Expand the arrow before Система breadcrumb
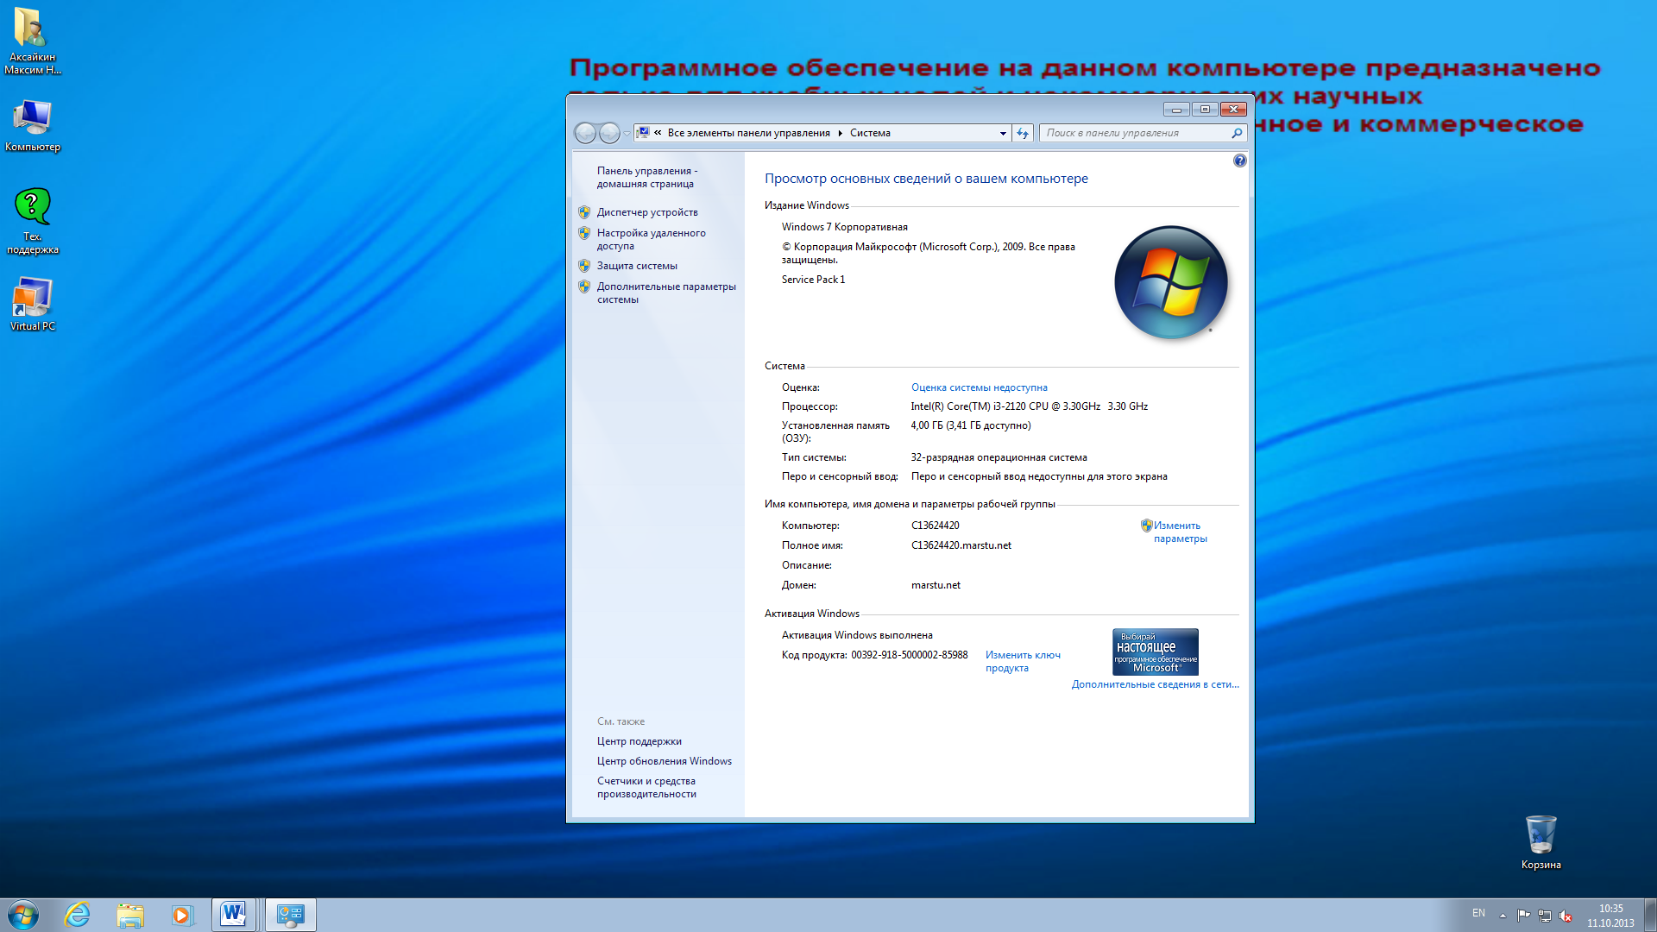 coord(840,133)
